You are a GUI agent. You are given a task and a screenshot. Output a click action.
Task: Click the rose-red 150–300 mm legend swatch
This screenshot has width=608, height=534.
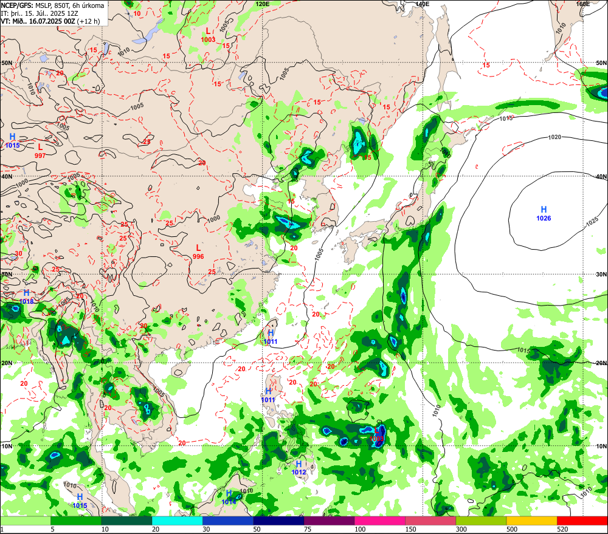[430, 521]
